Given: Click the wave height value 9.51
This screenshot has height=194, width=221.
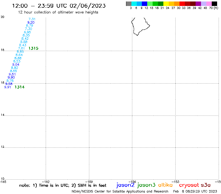Looking at the screenshot, I should coord(12,74).
